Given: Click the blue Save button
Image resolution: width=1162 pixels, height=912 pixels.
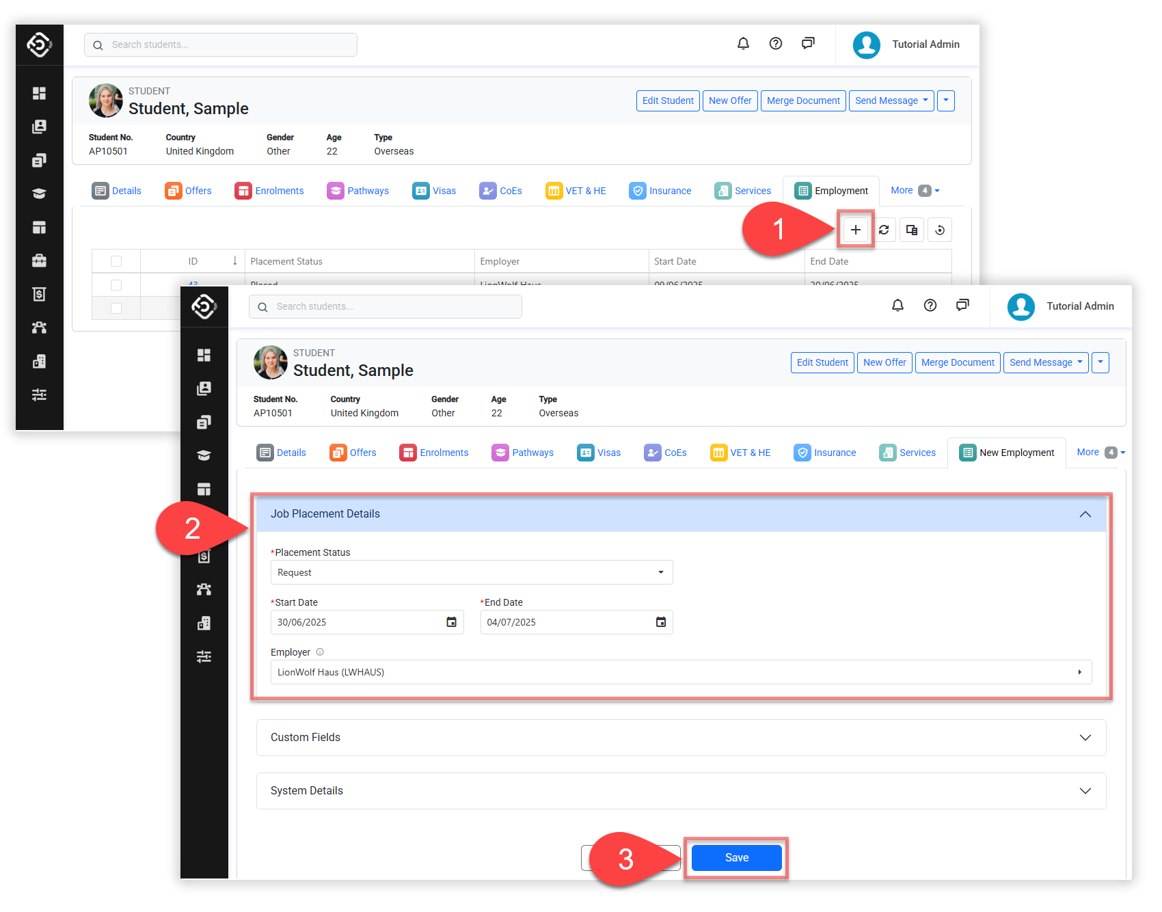Looking at the screenshot, I should [x=736, y=858].
